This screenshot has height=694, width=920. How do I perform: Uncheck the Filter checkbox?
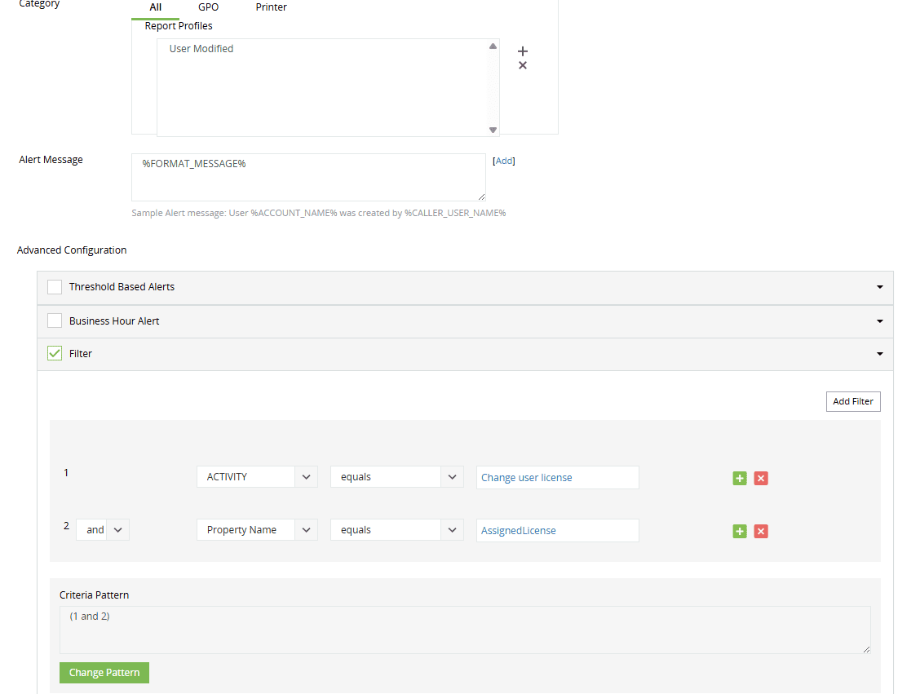pos(55,354)
